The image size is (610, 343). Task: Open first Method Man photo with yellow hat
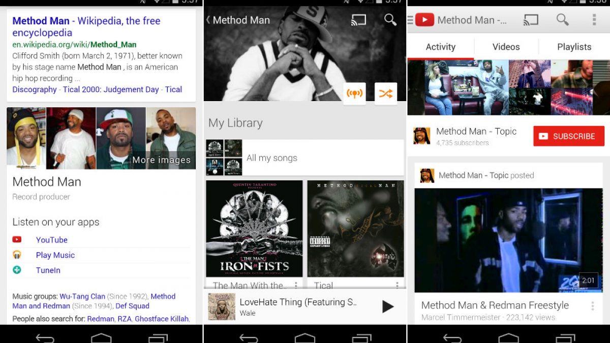coord(26,138)
